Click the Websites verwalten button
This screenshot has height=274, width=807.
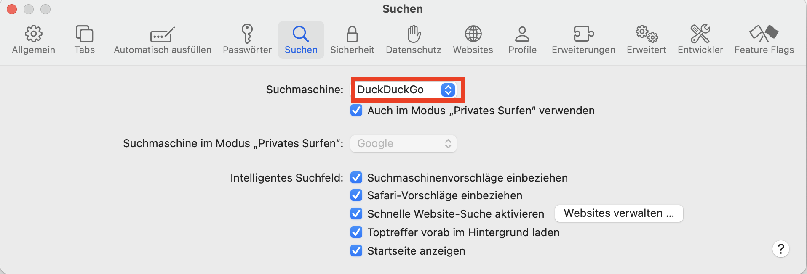pyautogui.click(x=619, y=213)
